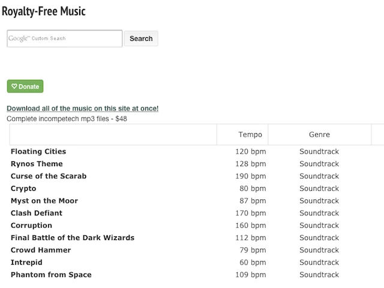Viewport: 384px width, 288px height.
Task: Open the Corruption track
Action: tap(31, 226)
